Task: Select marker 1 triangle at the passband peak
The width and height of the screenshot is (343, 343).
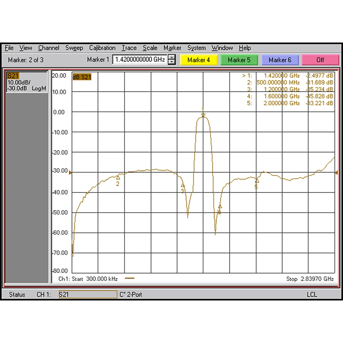Action: (203, 115)
